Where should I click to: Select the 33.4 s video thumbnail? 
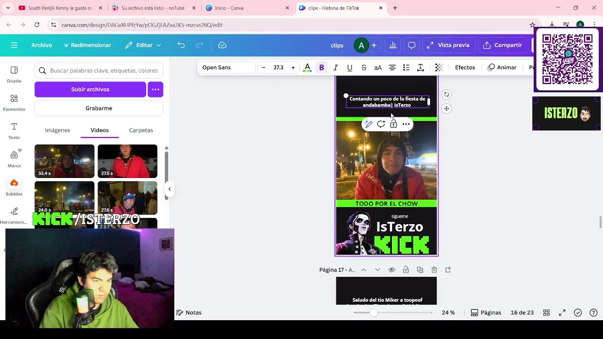65,161
